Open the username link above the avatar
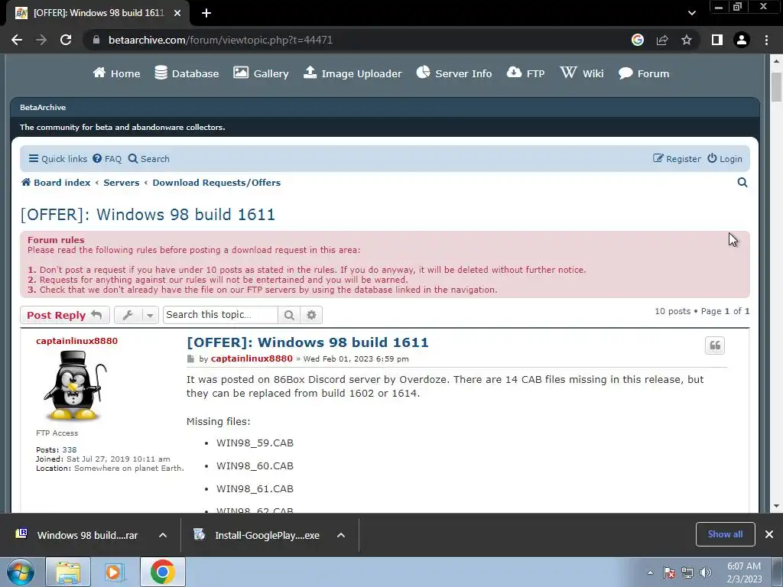Viewport: 783px width, 587px height. pyautogui.click(x=77, y=341)
